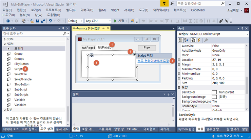The width and height of the screenshot is (251, 139).
Task: Click the search magnifier in toolbox search
Action: pyautogui.click(x=64, y=34)
